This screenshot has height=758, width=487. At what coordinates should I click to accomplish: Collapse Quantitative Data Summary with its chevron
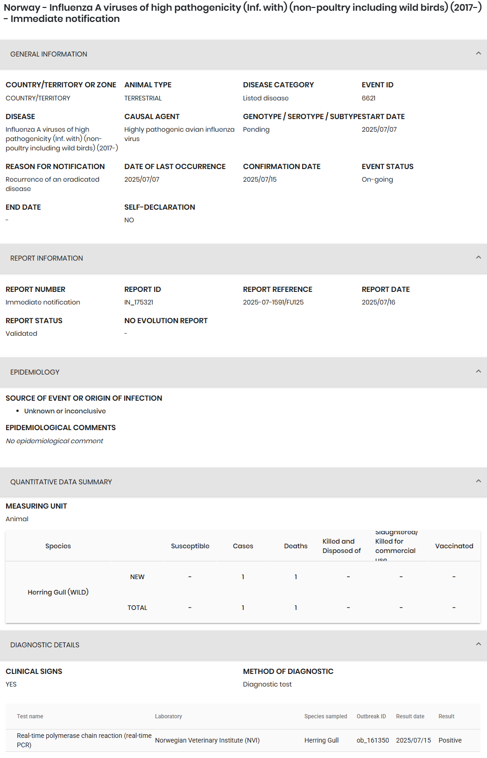(x=478, y=482)
